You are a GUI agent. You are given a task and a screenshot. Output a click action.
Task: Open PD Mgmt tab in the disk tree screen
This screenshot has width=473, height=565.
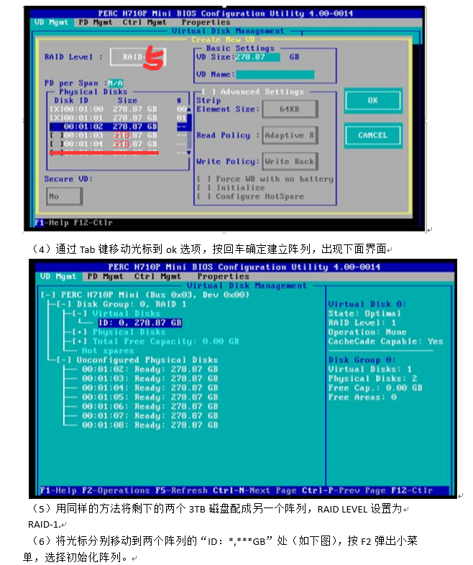click(105, 276)
